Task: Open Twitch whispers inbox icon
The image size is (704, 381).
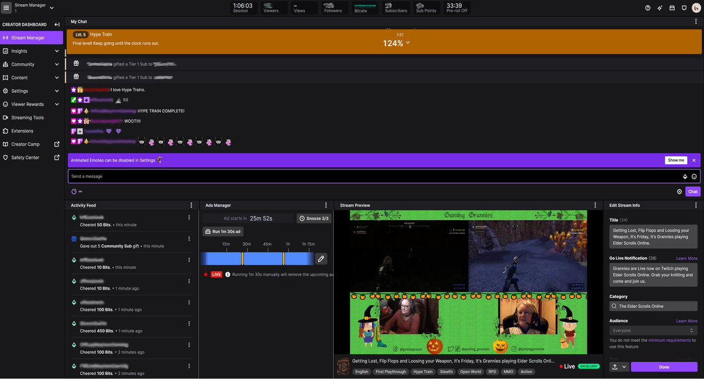Action: 671,8
